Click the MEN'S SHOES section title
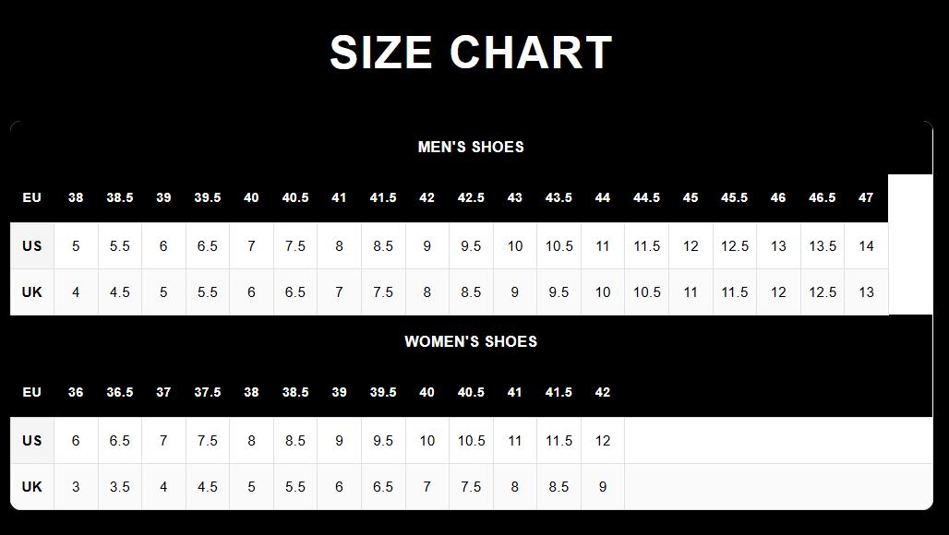This screenshot has width=949, height=535. coord(471,147)
